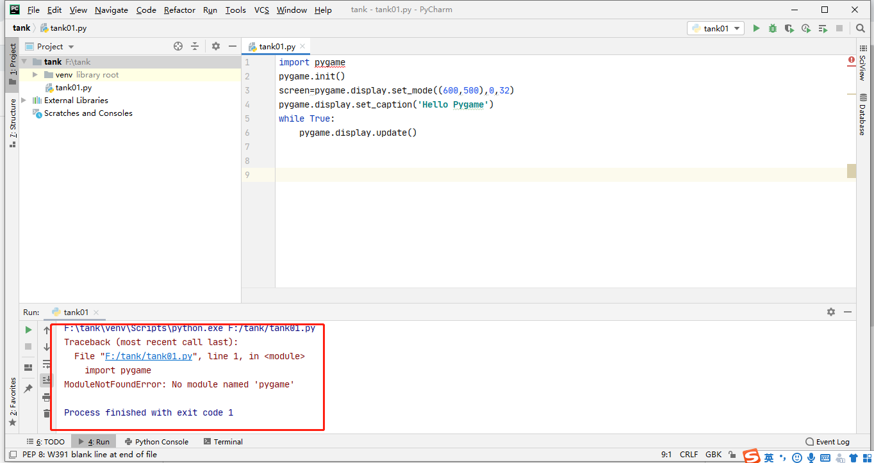
Task: Select tank01.py in the project tree
Action: click(68, 87)
